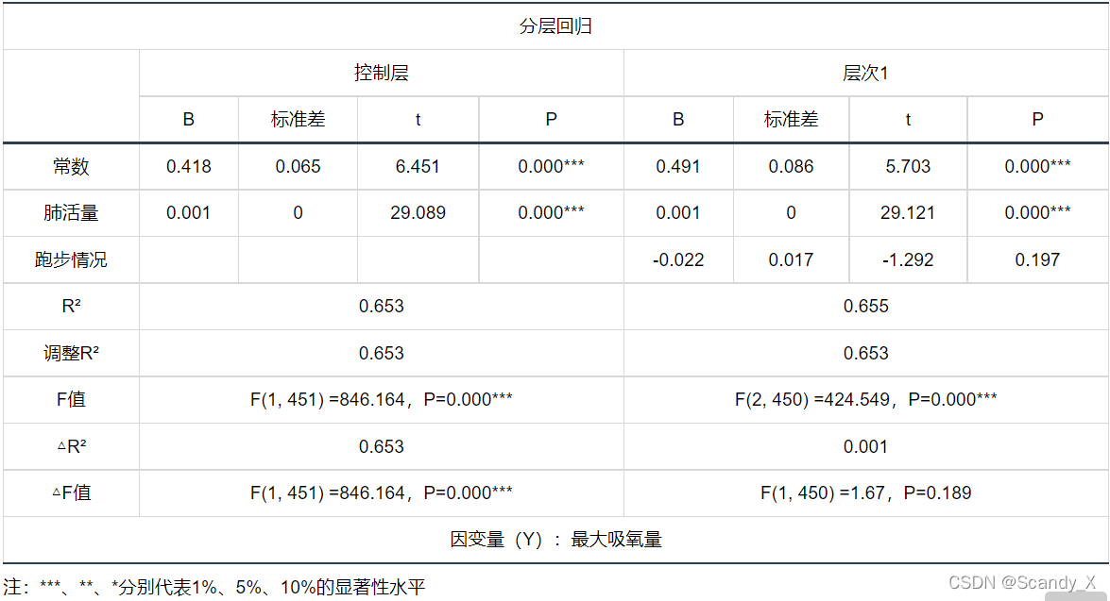Select value 0.418 in 常数 row

(188, 166)
